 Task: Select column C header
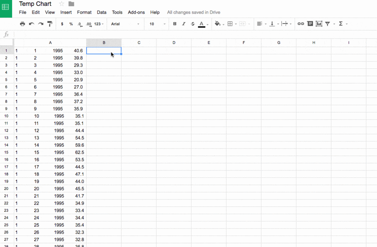tap(139, 43)
